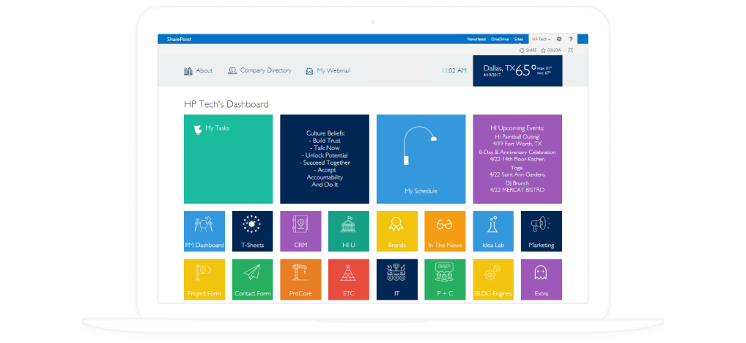746x343 pixels.
Task: Open the OneDrive menu item
Action: (x=500, y=39)
